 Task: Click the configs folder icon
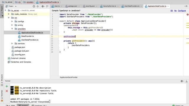(16, 21)
